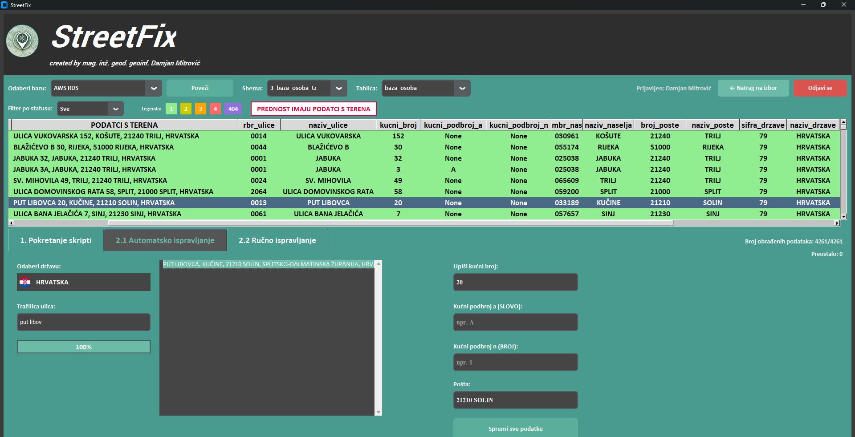Screen dimensions: 855x437
Task: Select row JABUKA 32, JABUKA, 21240 TRILJ
Action: click(x=424, y=158)
